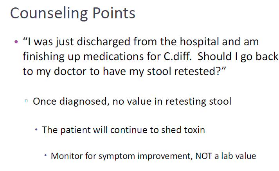This screenshot has width=279, height=171.
Task: Click the term "C.diff." in the quote
Action: click(178, 56)
